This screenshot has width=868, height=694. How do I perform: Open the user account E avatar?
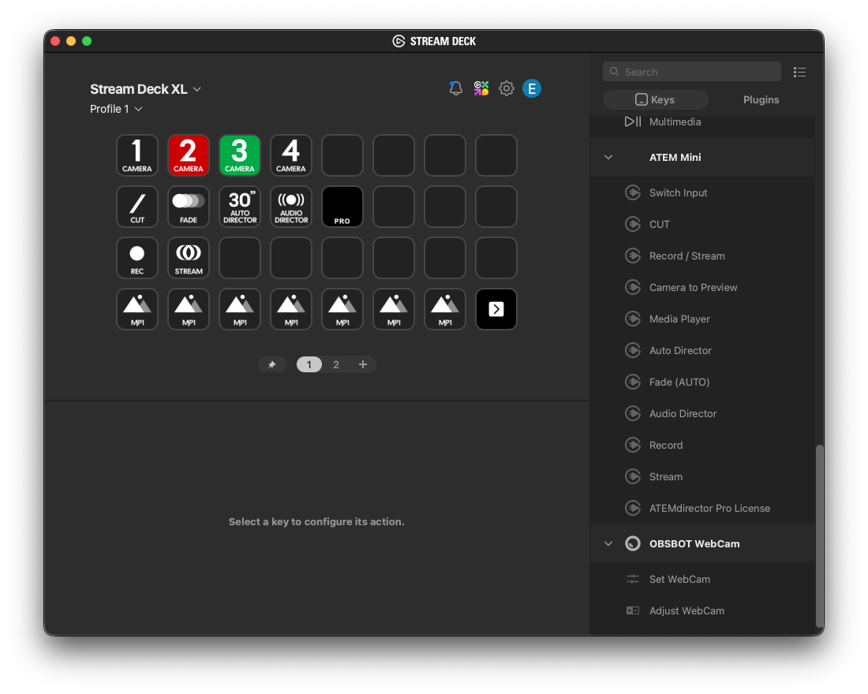(531, 88)
